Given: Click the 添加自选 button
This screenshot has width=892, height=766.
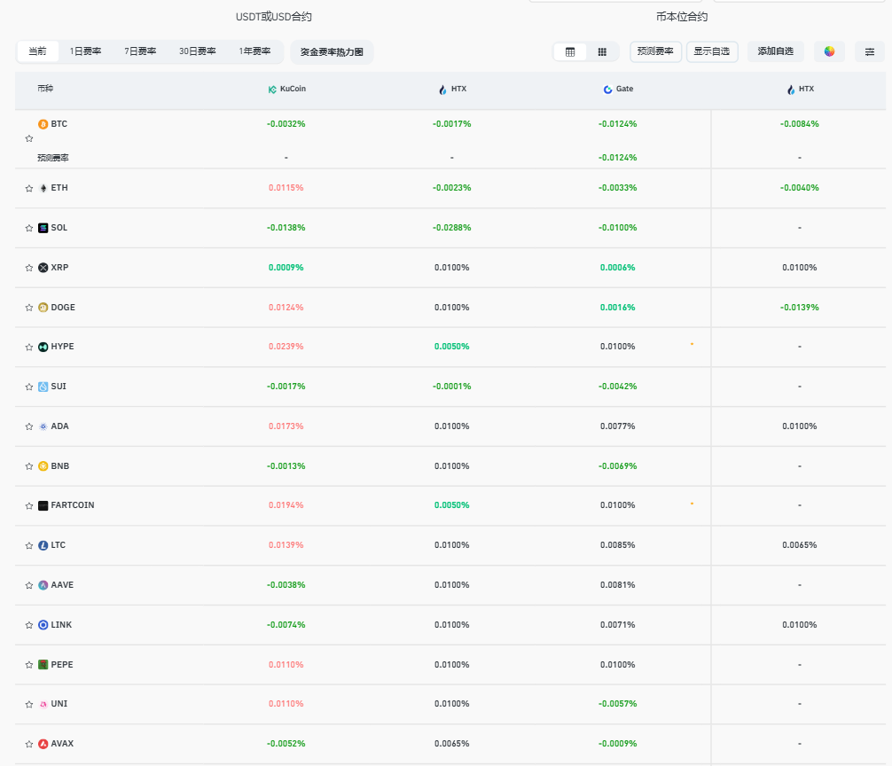Looking at the screenshot, I should [x=775, y=51].
